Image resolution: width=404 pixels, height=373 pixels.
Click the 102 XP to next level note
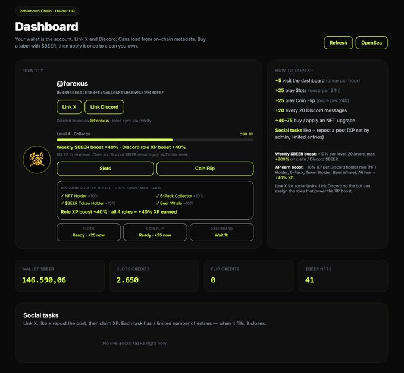123,154
